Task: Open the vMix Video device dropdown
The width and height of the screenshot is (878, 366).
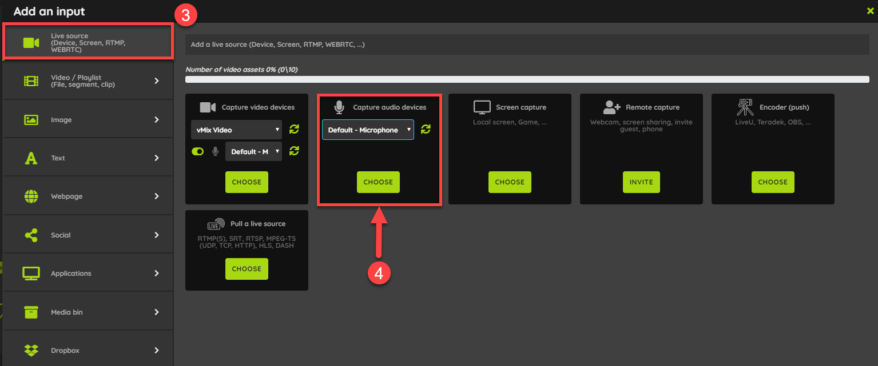Action: [236, 130]
